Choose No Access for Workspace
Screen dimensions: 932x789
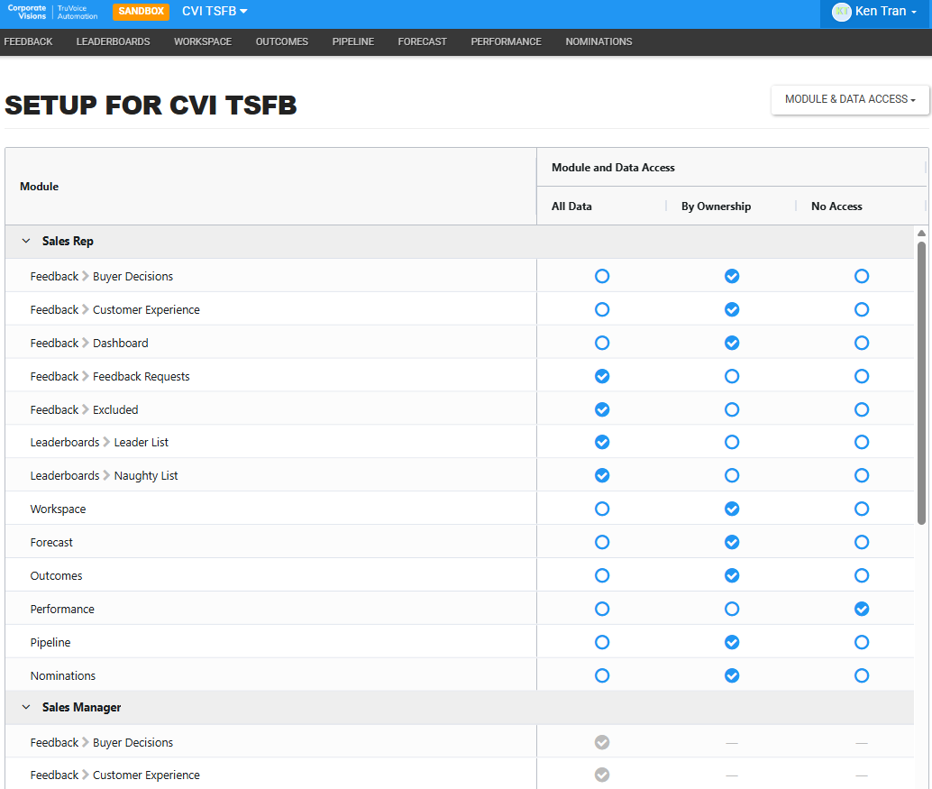(862, 509)
